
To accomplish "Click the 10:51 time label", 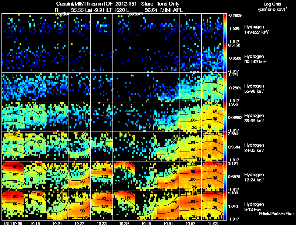I will pos(168,223).
